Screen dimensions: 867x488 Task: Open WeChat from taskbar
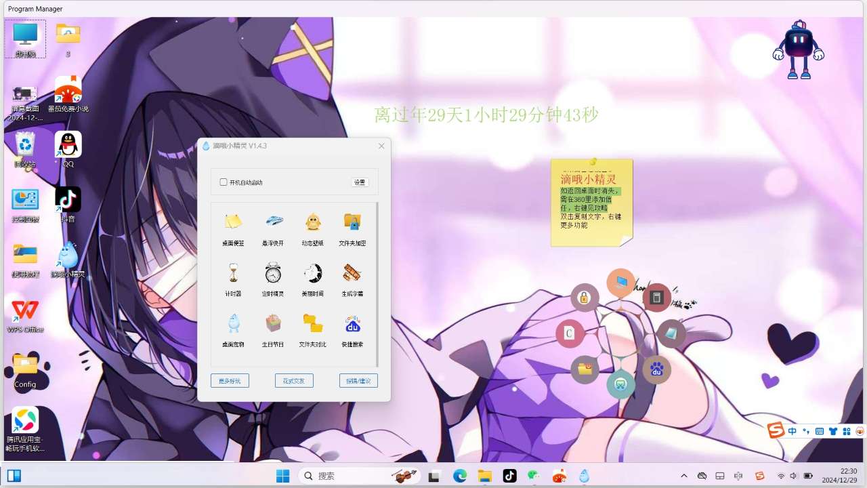[x=534, y=476]
